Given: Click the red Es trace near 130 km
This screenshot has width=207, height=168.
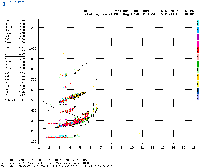Looking at the screenshot, I should [x=57, y=138].
